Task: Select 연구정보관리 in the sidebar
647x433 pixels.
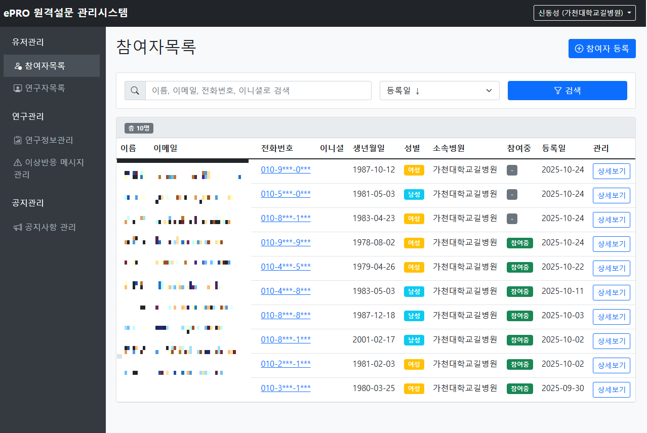Action: point(49,140)
